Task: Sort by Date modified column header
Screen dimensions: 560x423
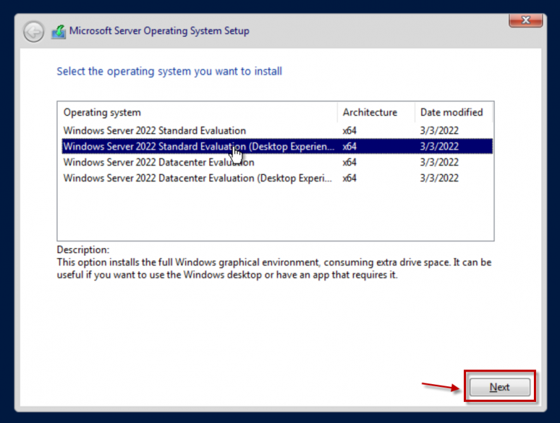Action: point(453,112)
